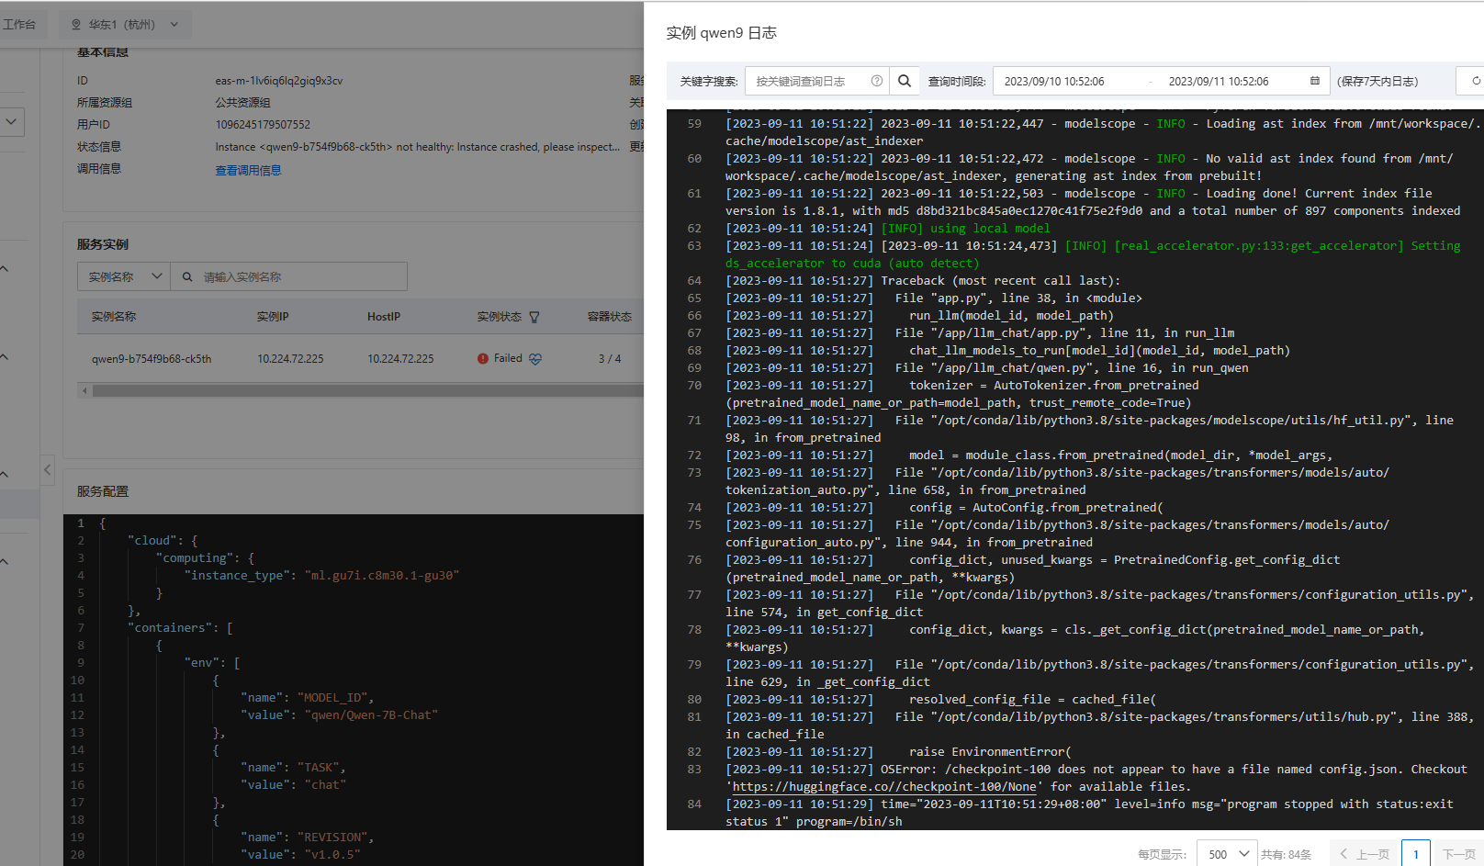Click the 实例名称 column header in table
Image resolution: width=1484 pixels, height=866 pixels.
coord(114,317)
